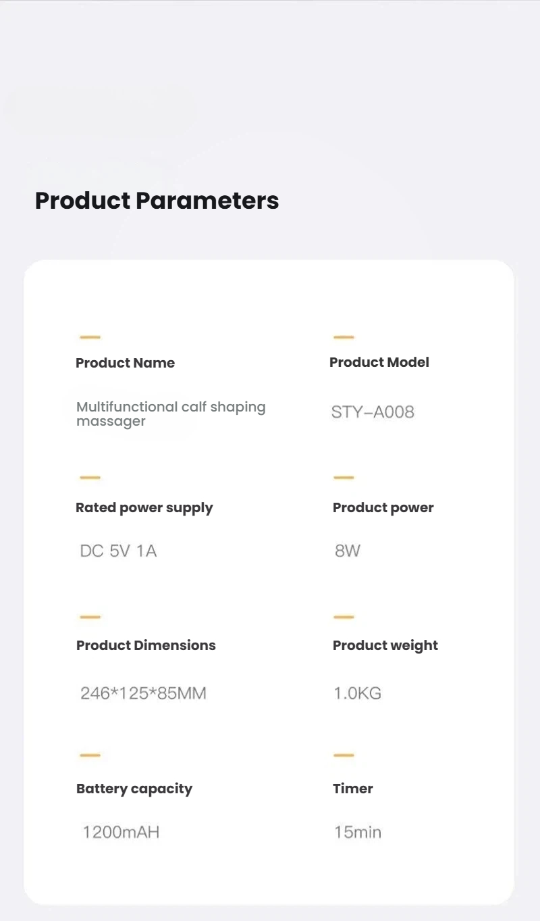Click the gold dash above Product Name
Image resolution: width=540 pixels, height=921 pixels.
point(90,337)
